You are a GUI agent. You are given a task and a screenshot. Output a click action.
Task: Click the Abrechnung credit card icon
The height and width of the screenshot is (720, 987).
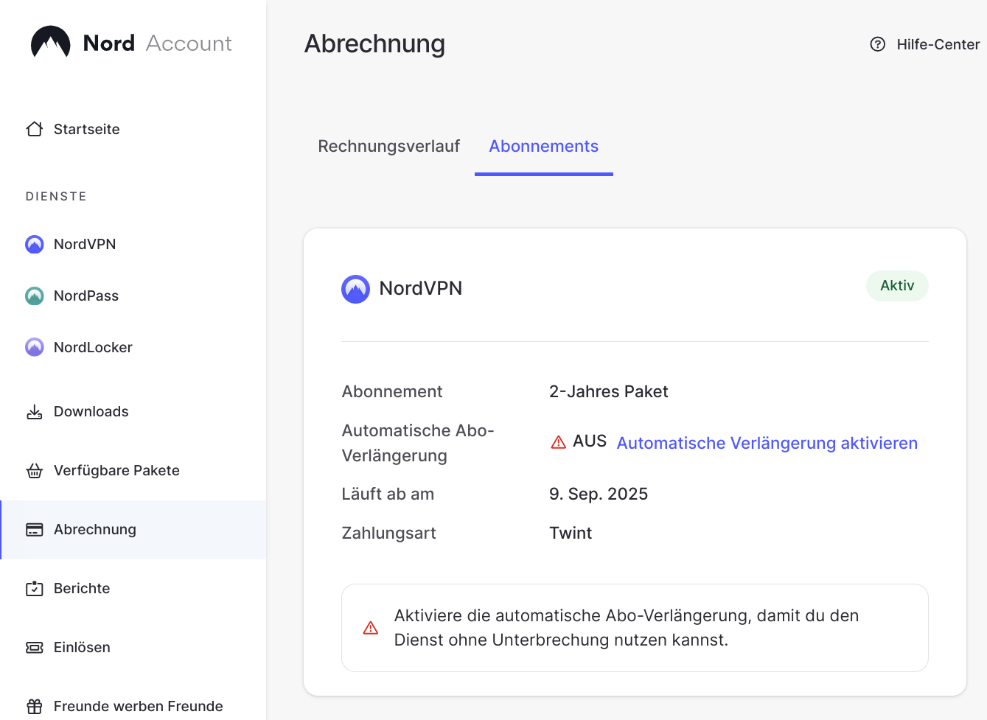click(x=35, y=529)
